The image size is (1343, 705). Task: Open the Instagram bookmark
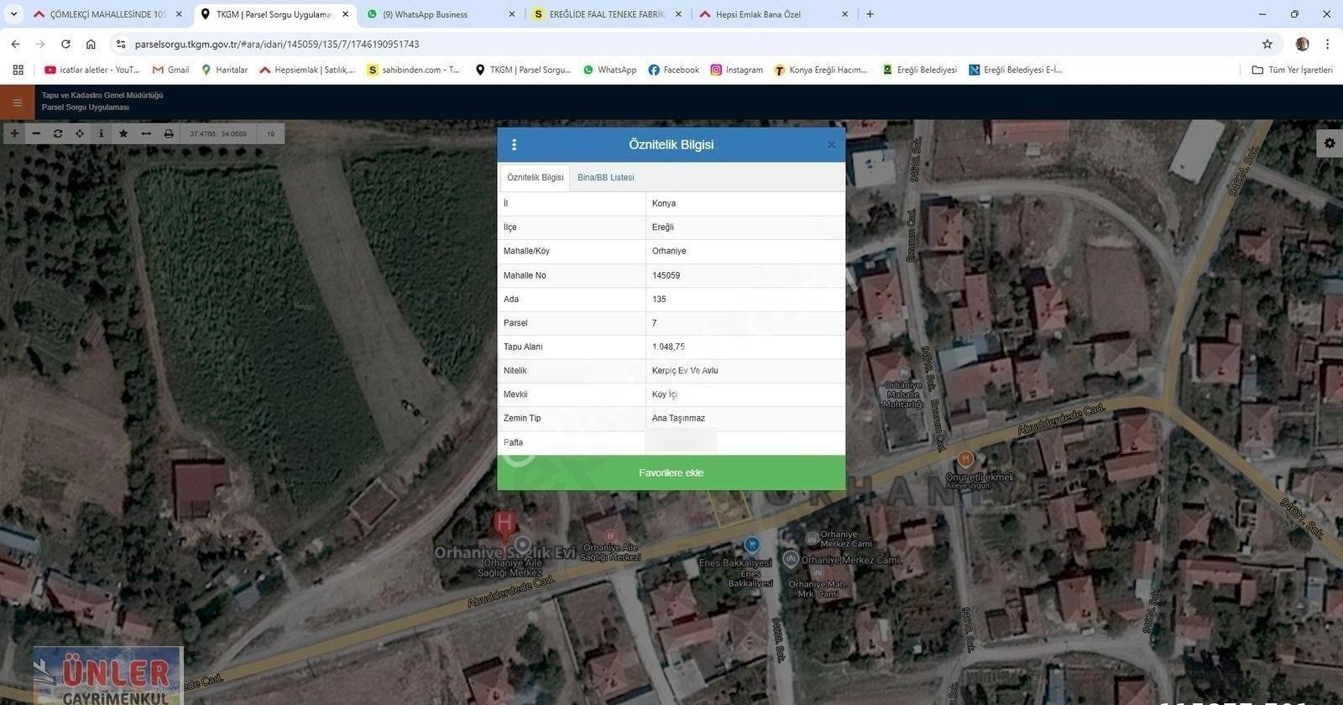pos(737,70)
